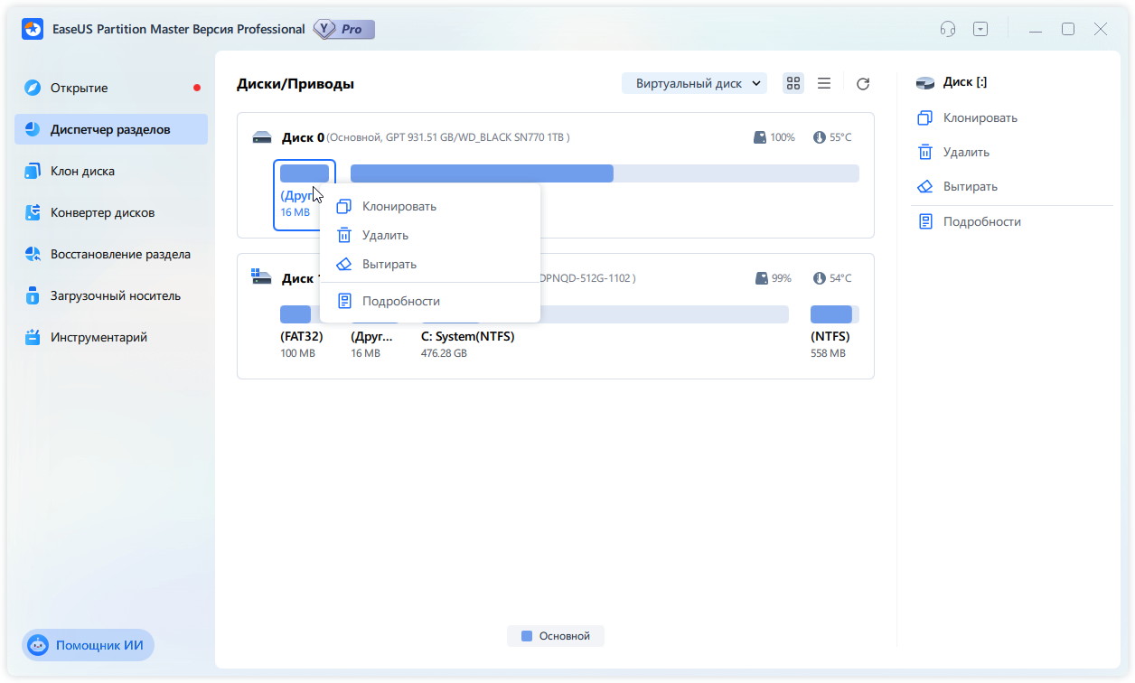Switch to list view layout
Viewport: 1135px width, 683px height.
tap(824, 83)
